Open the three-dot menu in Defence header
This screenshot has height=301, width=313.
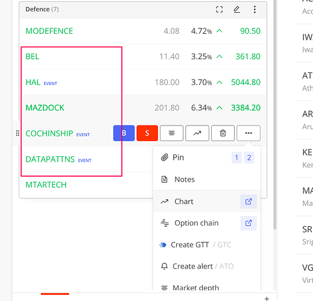point(255,10)
